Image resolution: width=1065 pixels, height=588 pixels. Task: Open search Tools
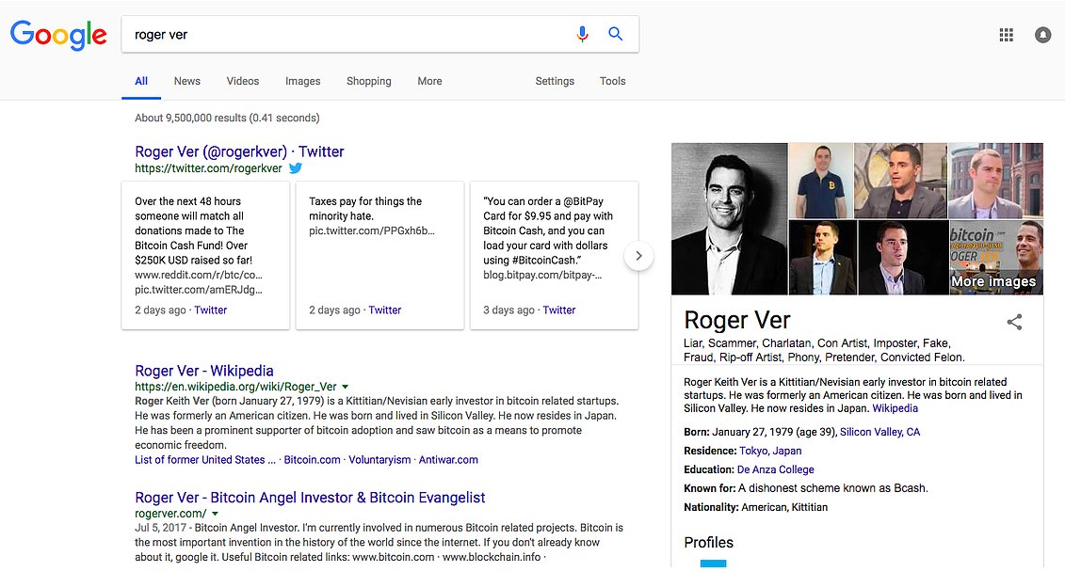[612, 81]
